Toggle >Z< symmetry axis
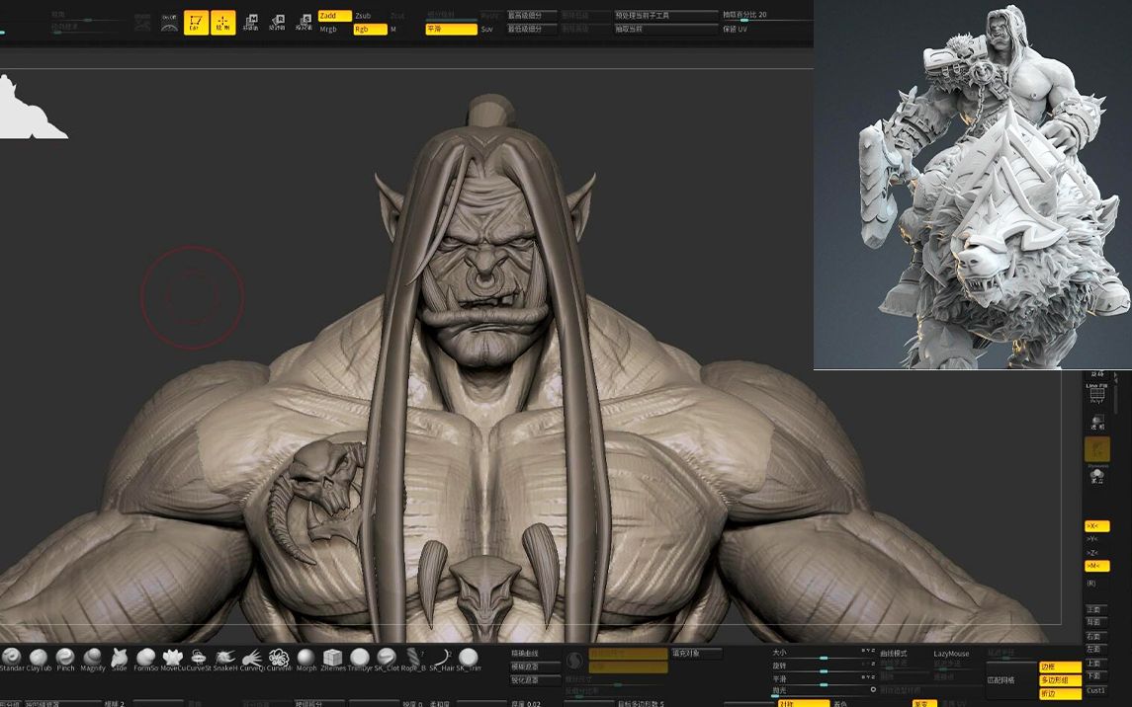This screenshot has height=707, width=1132. (x=1092, y=553)
